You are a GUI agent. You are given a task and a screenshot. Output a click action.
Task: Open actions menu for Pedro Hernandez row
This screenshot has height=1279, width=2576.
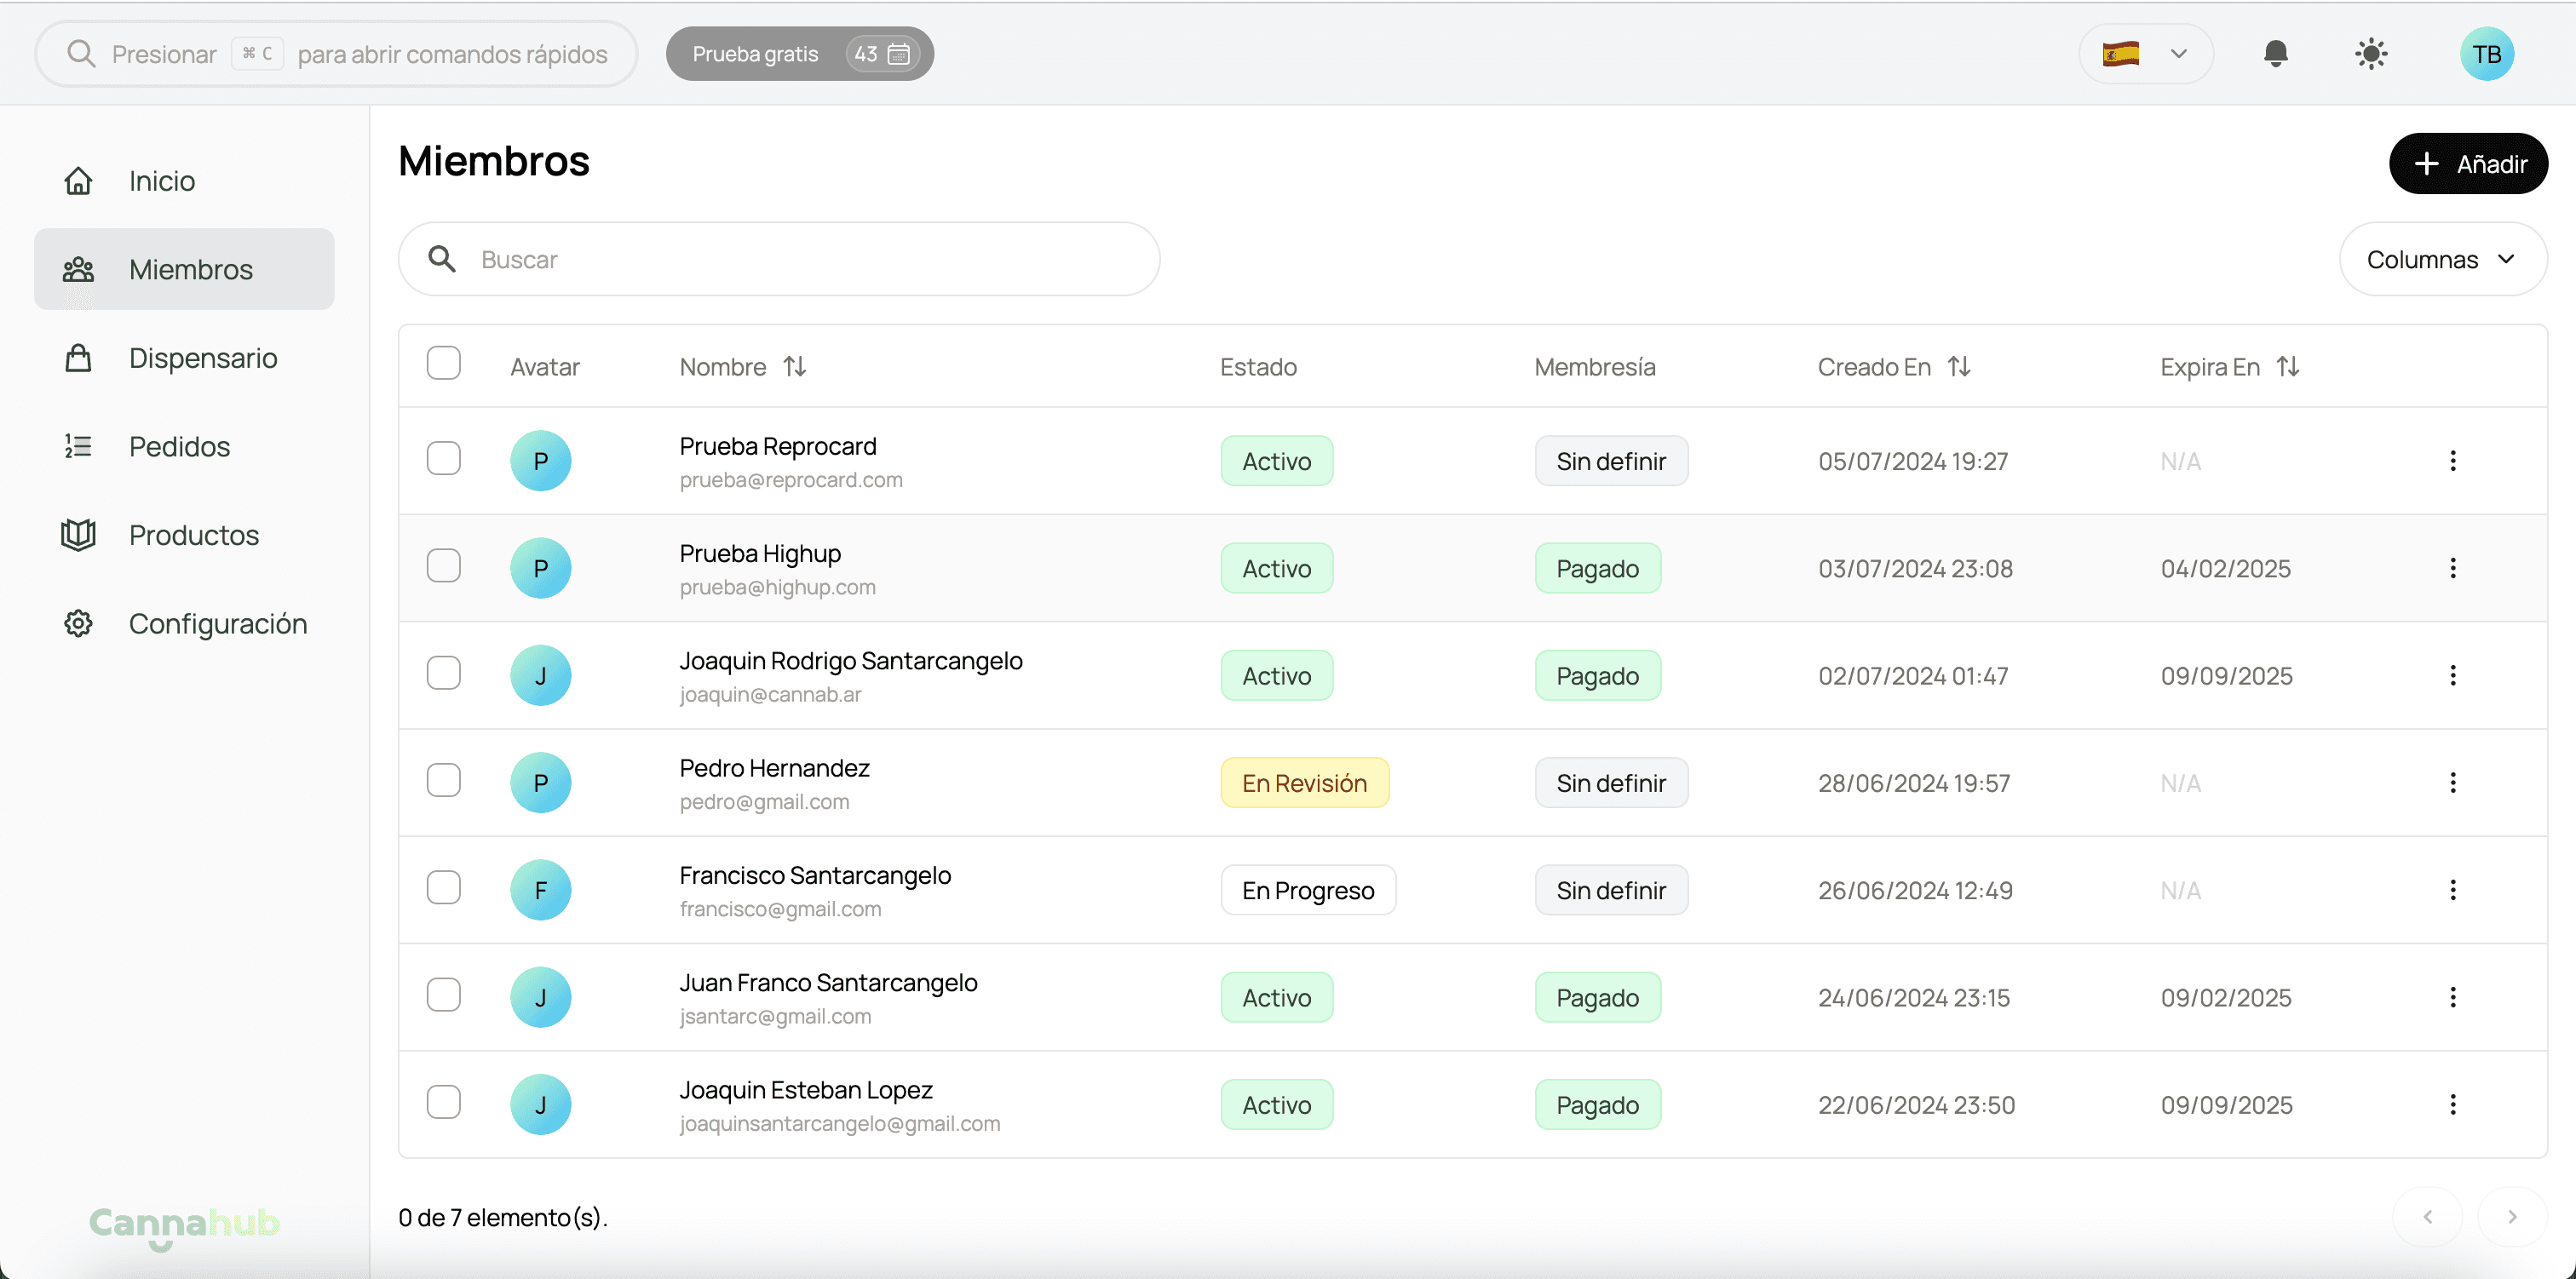pyautogui.click(x=2452, y=783)
